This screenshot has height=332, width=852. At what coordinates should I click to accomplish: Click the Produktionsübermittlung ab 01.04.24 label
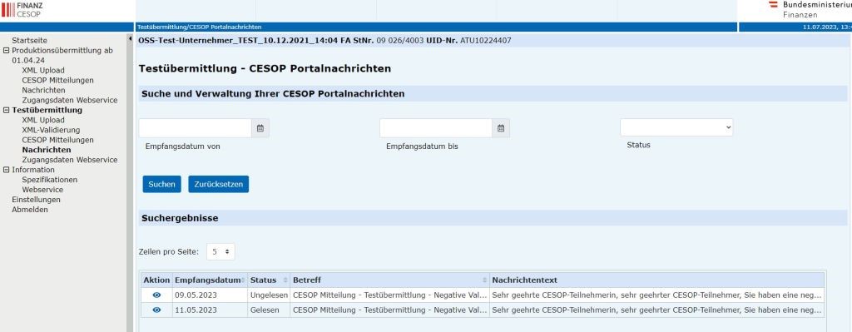pos(62,56)
